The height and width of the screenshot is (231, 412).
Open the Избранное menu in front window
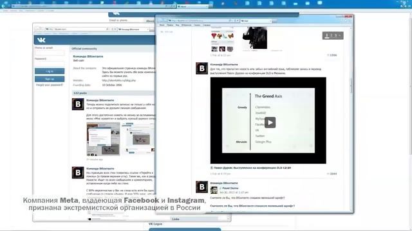186,25
